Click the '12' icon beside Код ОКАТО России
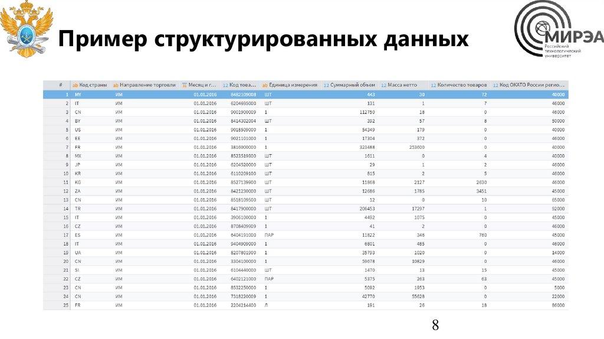 tap(495, 85)
